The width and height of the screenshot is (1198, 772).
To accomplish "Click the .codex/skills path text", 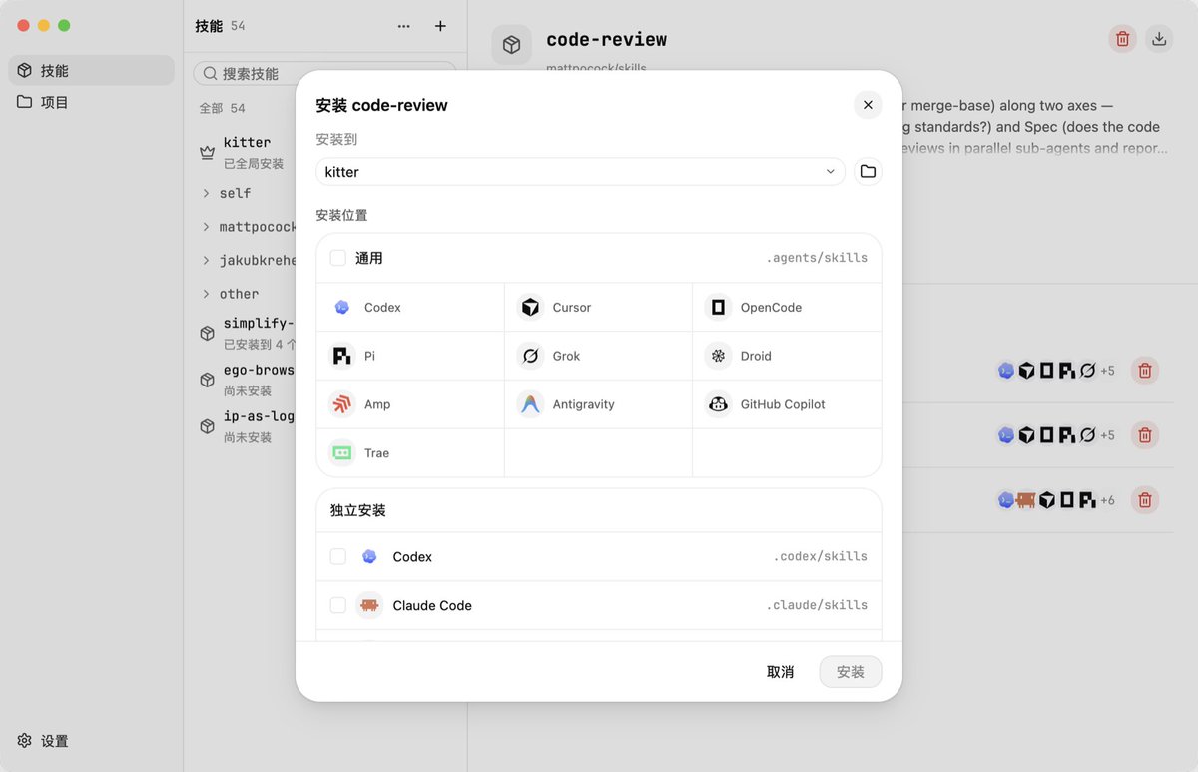I will pyautogui.click(x=821, y=556).
